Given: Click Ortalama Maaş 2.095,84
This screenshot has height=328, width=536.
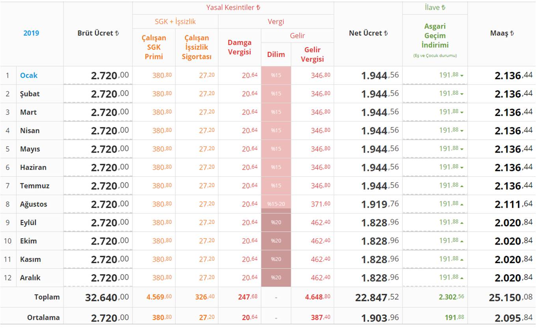Looking at the screenshot, I should (514, 317).
